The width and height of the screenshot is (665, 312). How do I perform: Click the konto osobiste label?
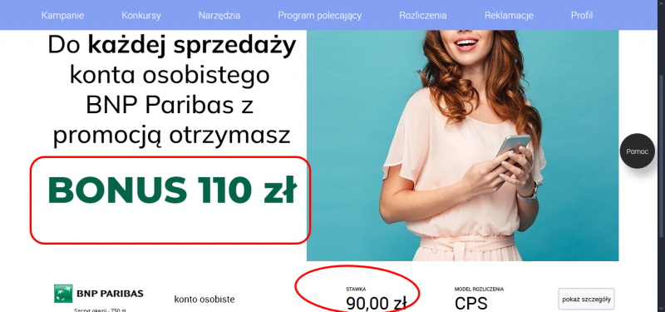coord(204,300)
